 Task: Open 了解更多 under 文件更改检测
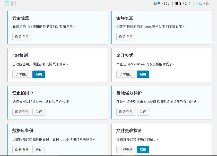pyautogui.click(x=126, y=149)
